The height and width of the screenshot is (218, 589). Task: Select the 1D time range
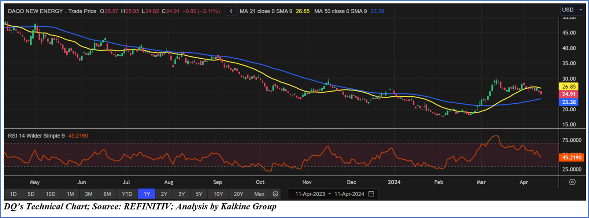[x=13, y=194]
